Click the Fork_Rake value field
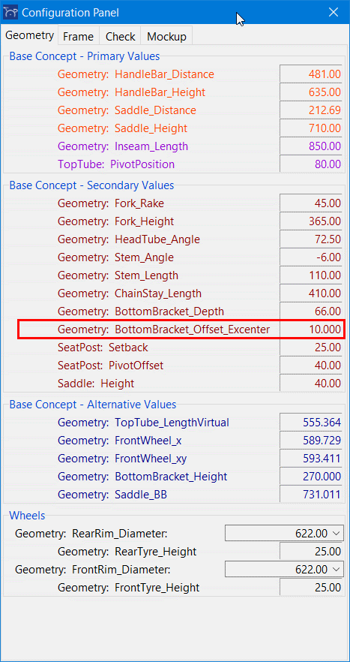Image resolution: width=350 pixels, height=662 pixels. pyautogui.click(x=311, y=203)
